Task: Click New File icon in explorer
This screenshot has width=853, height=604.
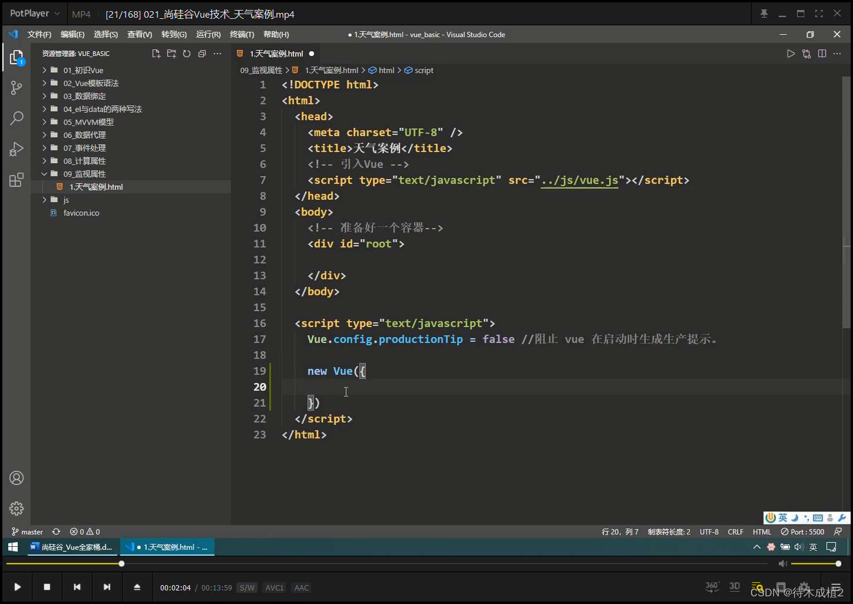Action: pyautogui.click(x=156, y=54)
